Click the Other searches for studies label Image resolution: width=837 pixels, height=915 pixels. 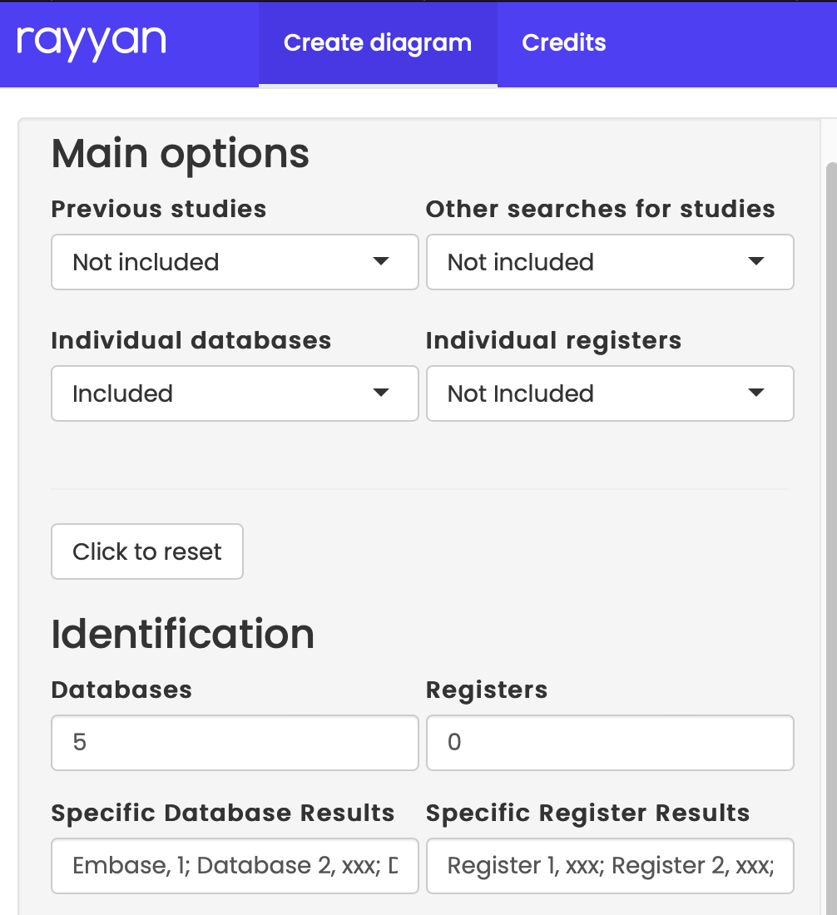pos(600,209)
